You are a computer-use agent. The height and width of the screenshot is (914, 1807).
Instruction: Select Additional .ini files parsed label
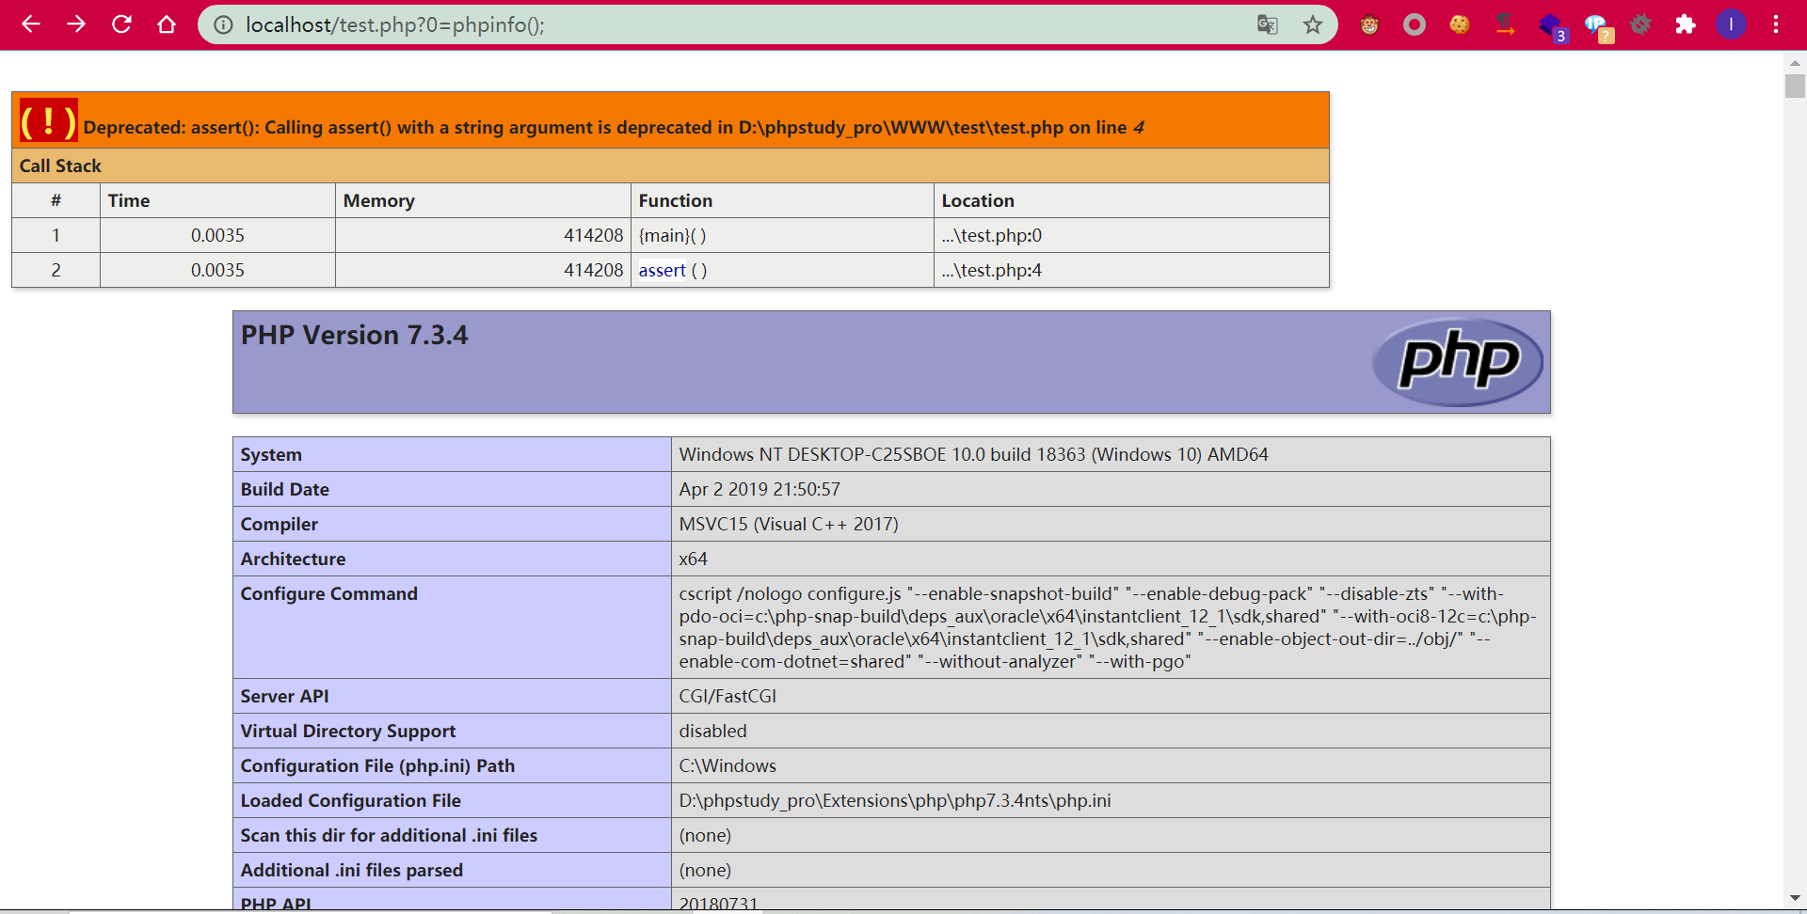click(452, 870)
